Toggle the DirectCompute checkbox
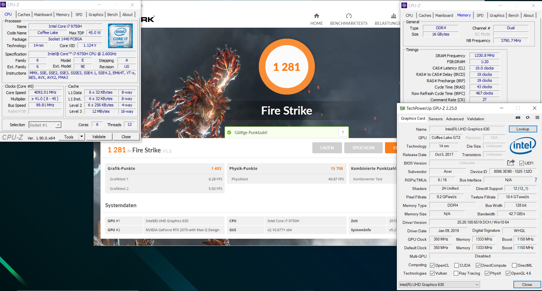This screenshot has height=291, width=542. (478, 265)
